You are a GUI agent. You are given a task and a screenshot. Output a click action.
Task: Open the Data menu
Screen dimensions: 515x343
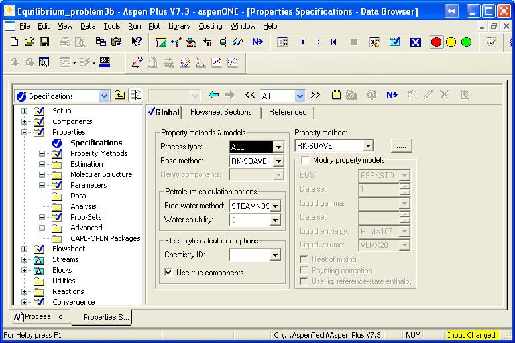click(x=87, y=26)
